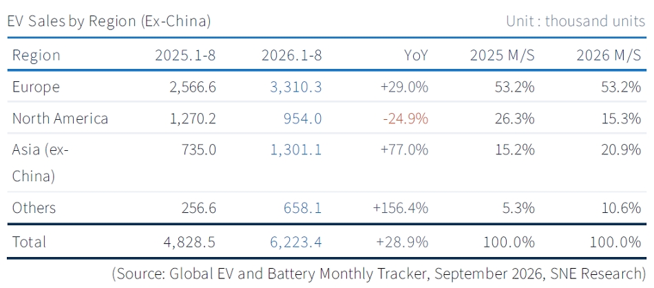Click the Unit: thousand units label
This screenshot has height=288, width=654.
click(x=576, y=21)
